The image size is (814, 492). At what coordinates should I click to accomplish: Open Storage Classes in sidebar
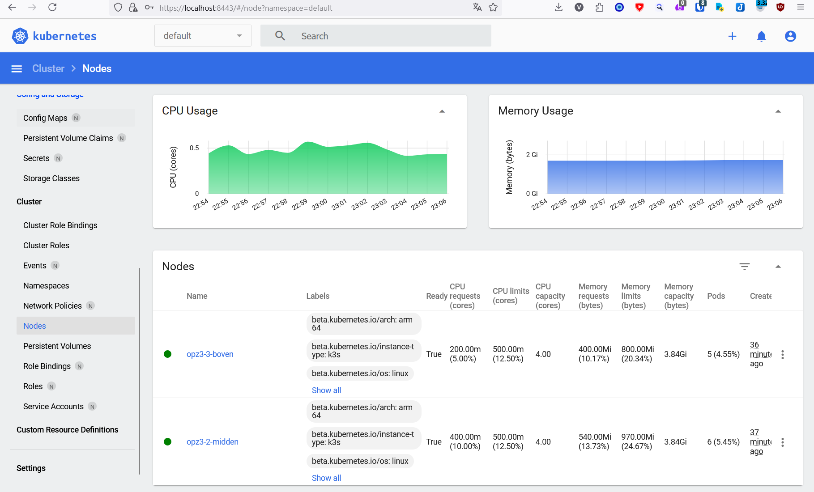[x=76, y=178]
